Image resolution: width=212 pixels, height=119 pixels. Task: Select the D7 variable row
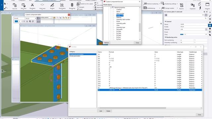pos(150,67)
